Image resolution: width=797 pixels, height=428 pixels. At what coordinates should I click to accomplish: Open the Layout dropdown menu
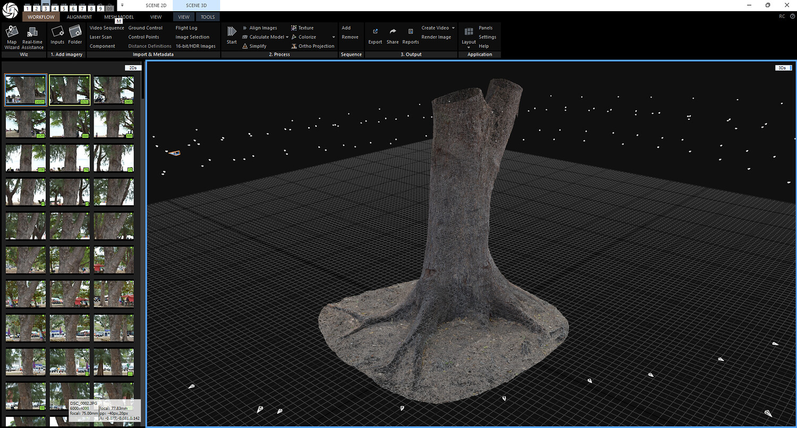469,47
